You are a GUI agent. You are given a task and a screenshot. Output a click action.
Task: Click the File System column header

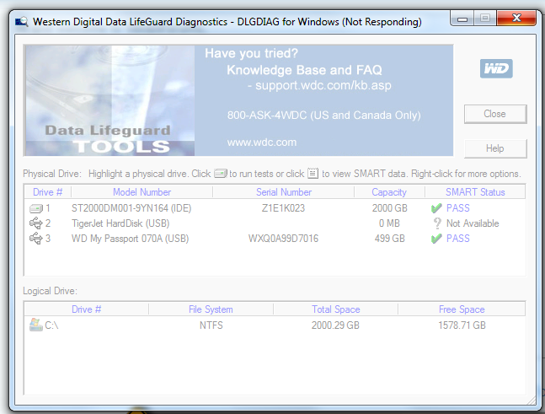pyautogui.click(x=211, y=309)
